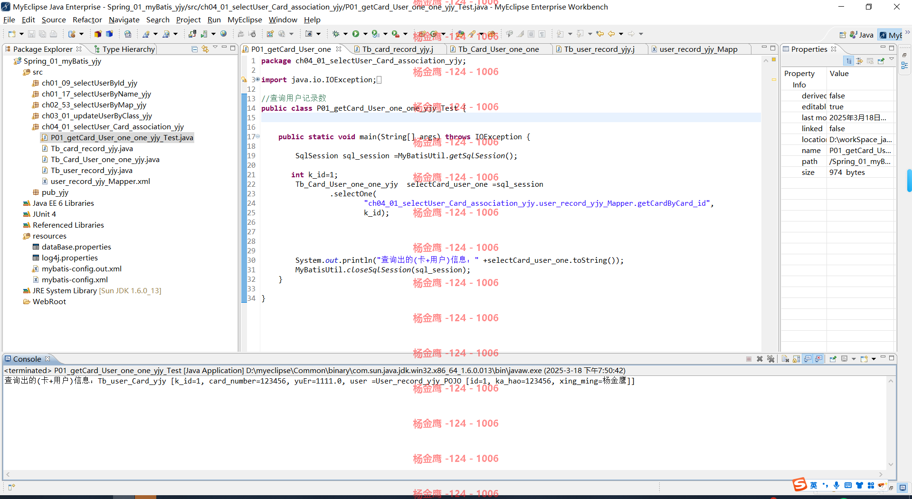Switch to Tb_user_record_yjy.java editor tab
Screen dimensions: 912x499
coord(599,49)
